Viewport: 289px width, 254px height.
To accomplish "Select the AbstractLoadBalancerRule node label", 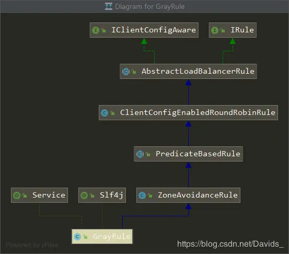I will 198,71.
